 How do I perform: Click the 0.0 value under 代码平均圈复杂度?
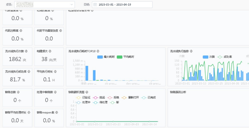(49, 39)
